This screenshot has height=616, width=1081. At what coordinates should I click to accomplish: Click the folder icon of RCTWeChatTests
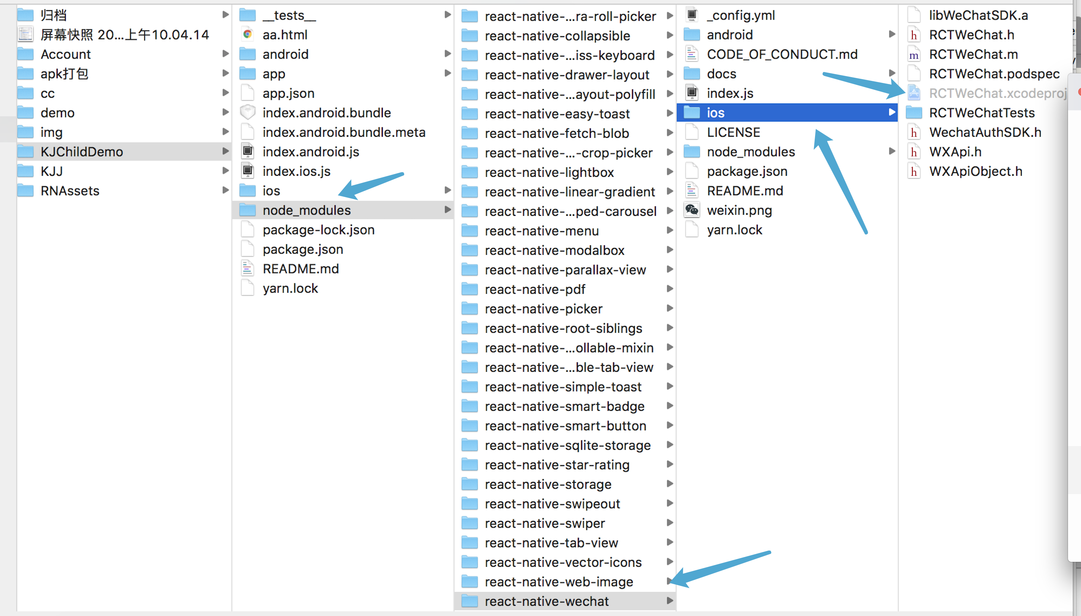(914, 112)
